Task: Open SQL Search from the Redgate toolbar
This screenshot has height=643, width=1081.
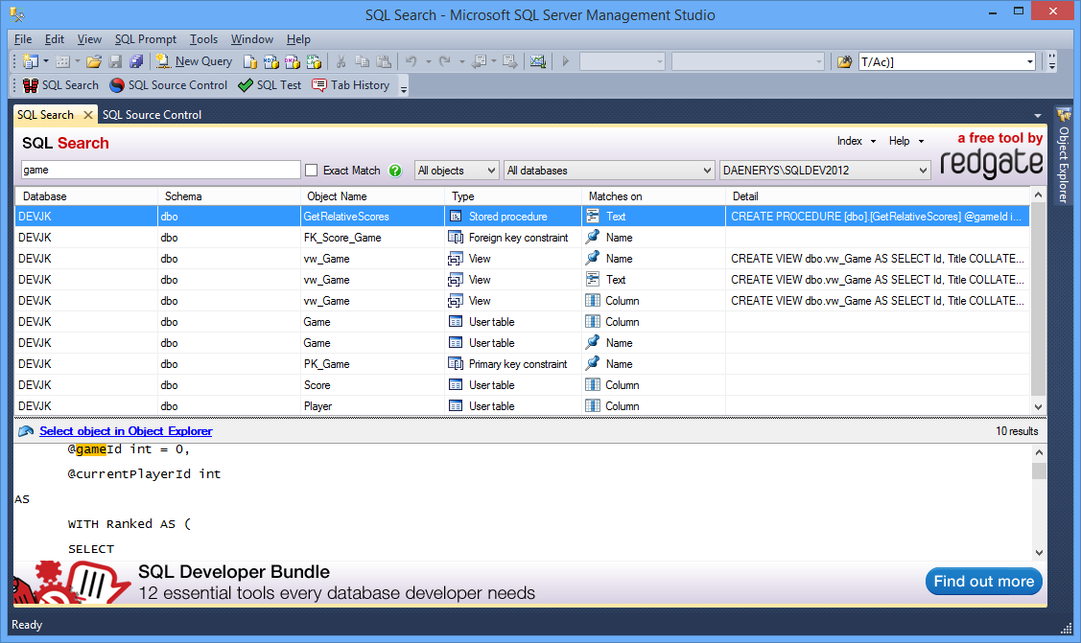Action: (x=60, y=85)
